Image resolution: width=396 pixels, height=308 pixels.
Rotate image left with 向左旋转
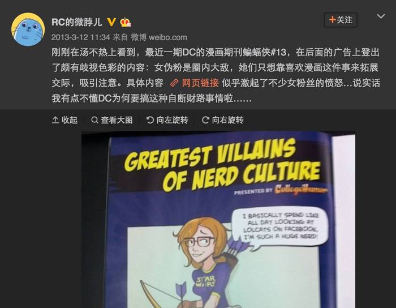click(x=167, y=120)
